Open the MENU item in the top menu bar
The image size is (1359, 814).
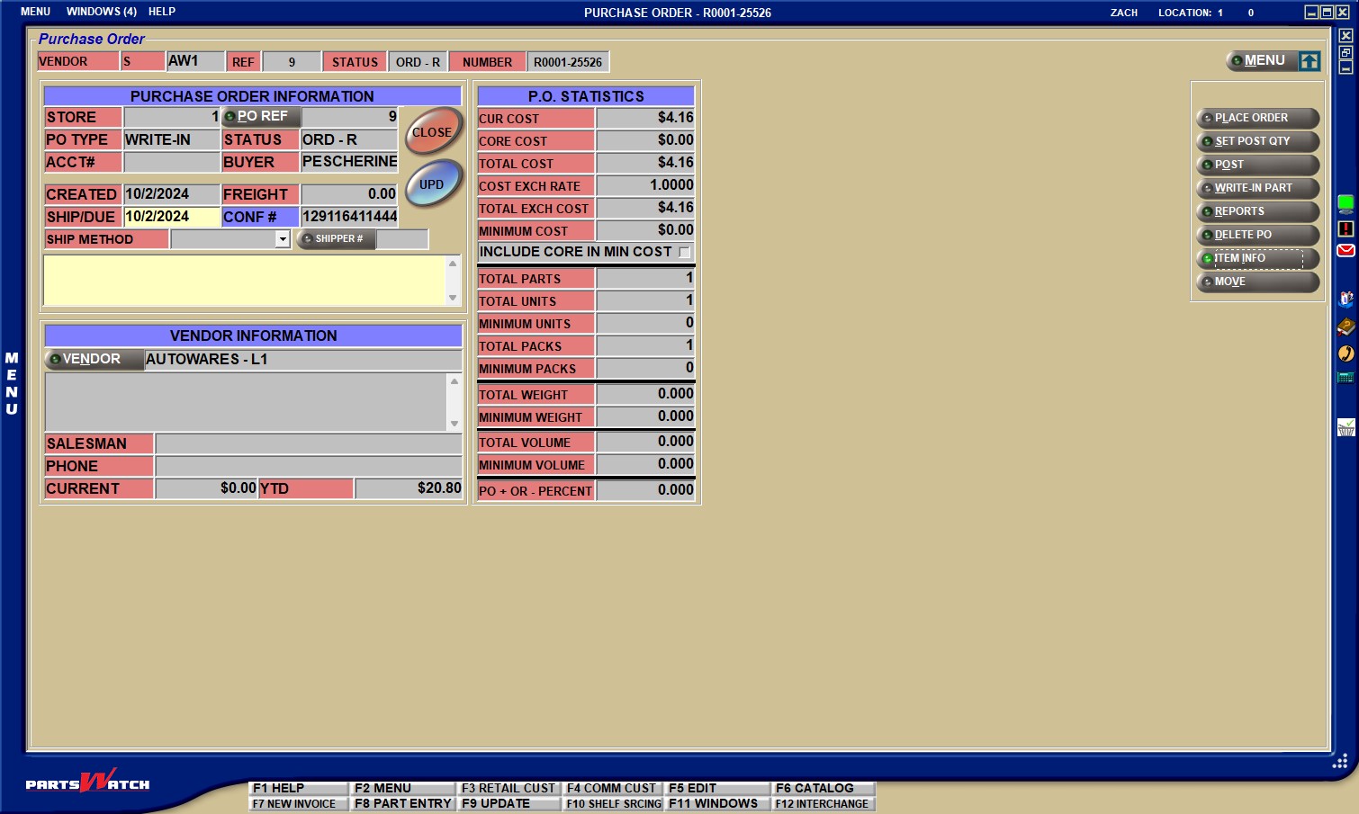[x=34, y=11]
